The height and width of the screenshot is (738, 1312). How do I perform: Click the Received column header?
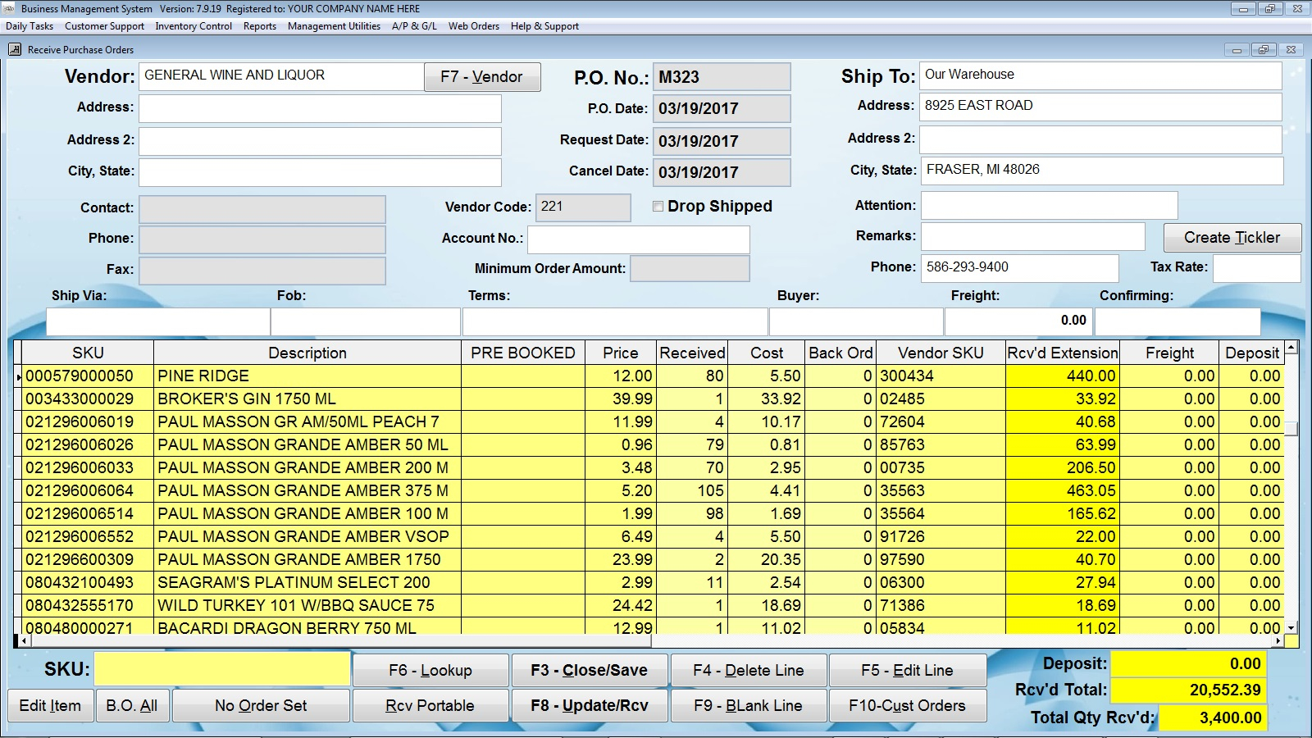click(x=692, y=353)
